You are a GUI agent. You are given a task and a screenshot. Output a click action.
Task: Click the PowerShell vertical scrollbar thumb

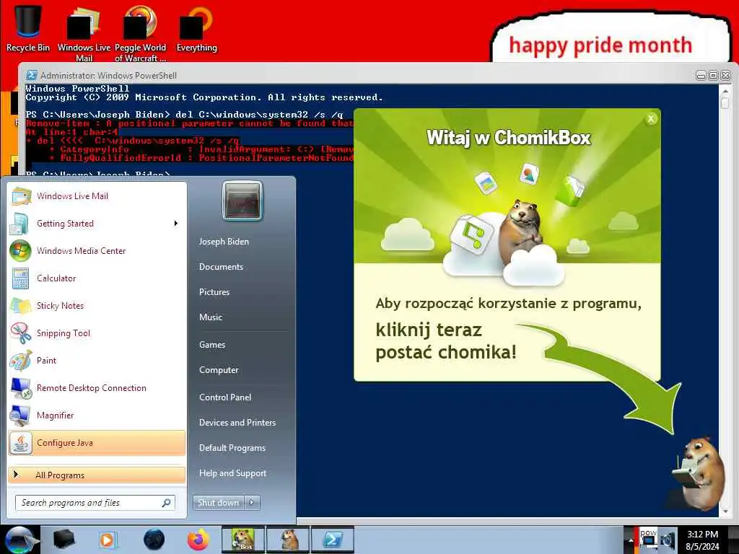tap(725, 103)
